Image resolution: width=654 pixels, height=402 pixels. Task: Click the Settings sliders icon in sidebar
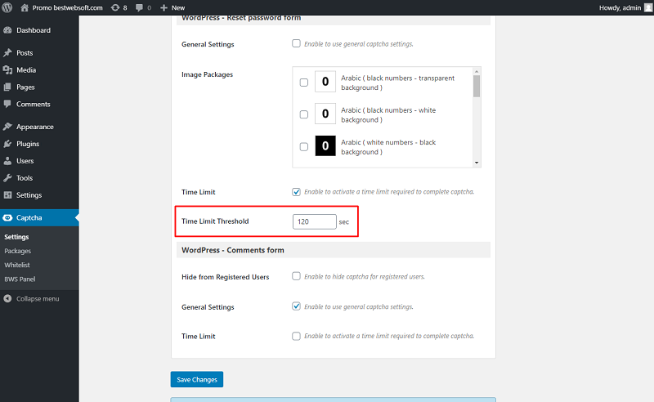pos(7,194)
